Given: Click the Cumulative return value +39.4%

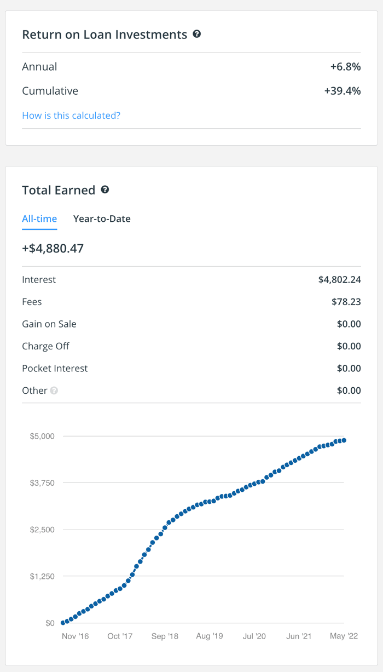Looking at the screenshot, I should click(343, 91).
